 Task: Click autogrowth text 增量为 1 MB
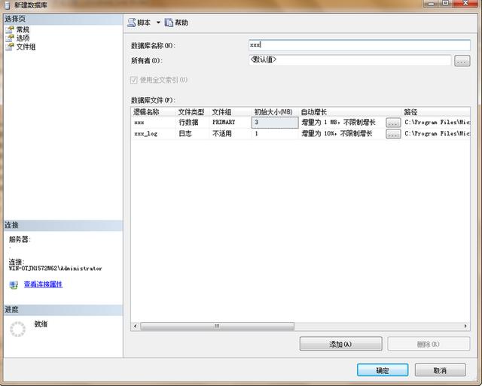click(x=338, y=122)
